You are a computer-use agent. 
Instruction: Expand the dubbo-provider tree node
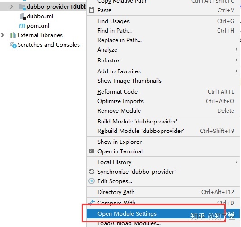(11, 7)
